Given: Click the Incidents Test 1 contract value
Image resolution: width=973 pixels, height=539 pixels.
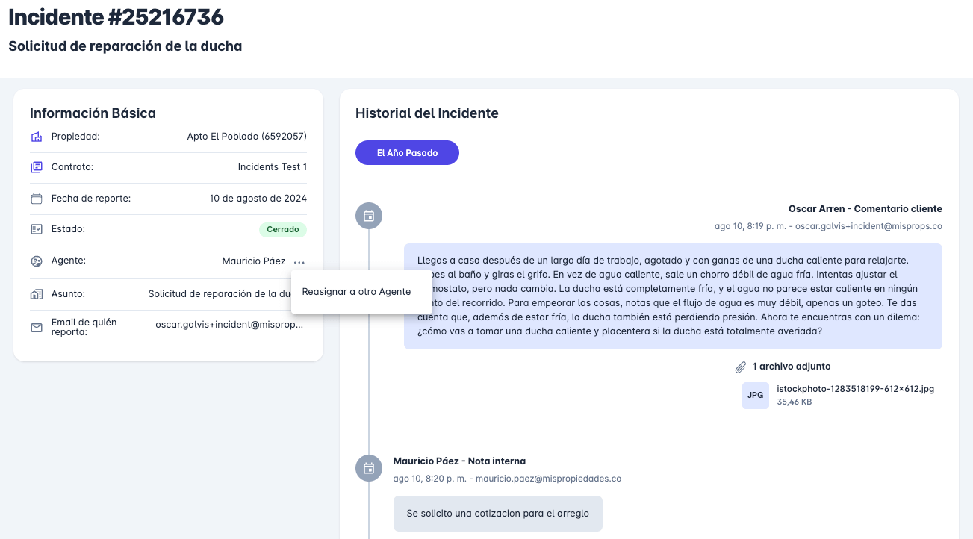Looking at the screenshot, I should (x=272, y=167).
